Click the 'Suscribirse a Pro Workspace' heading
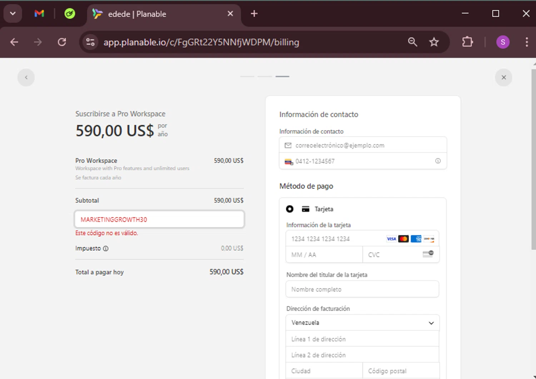 pyautogui.click(x=120, y=114)
